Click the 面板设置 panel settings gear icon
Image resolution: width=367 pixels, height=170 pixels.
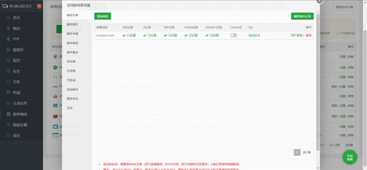coord(8,125)
